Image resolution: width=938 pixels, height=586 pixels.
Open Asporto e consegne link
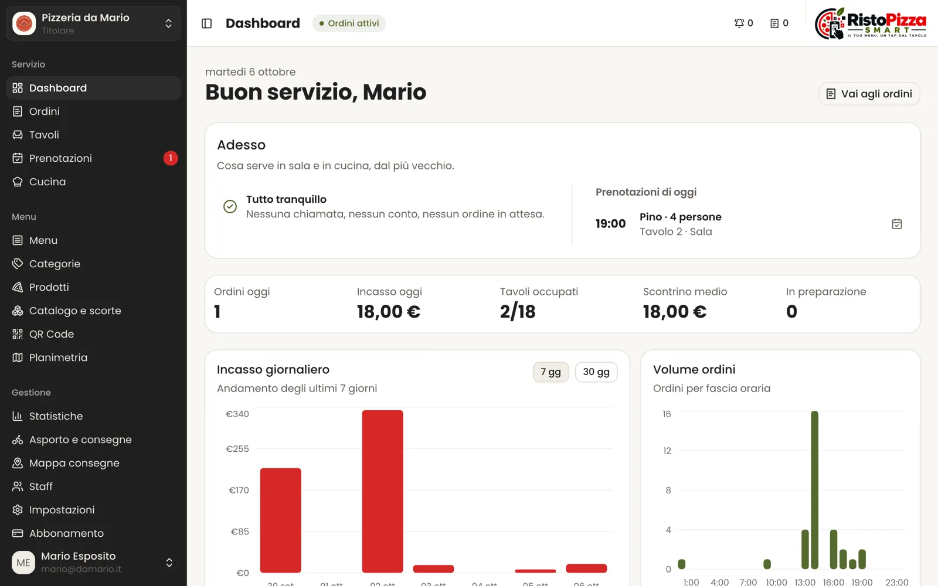point(93,439)
